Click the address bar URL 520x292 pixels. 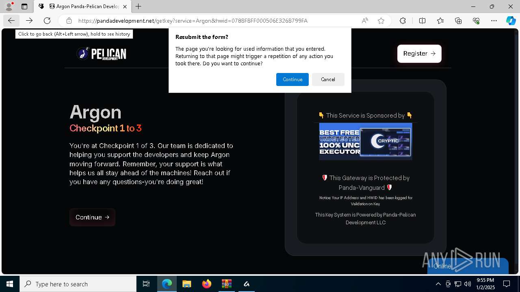193,21
